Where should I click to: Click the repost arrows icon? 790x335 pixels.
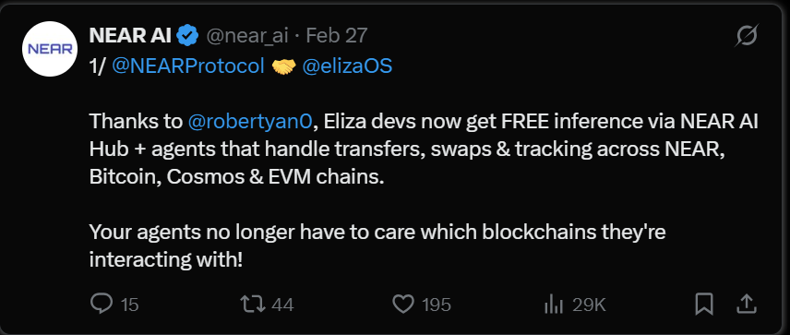pyautogui.click(x=253, y=305)
